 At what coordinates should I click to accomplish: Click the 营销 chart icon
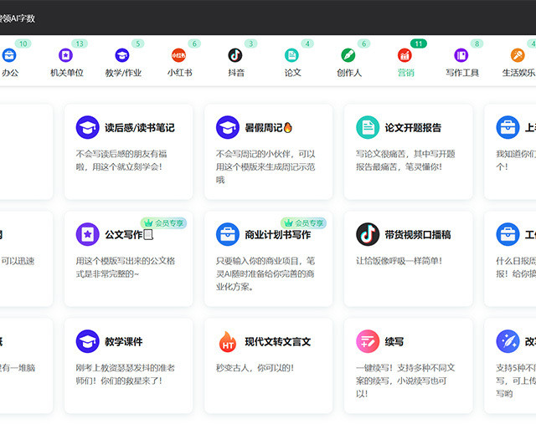405,55
